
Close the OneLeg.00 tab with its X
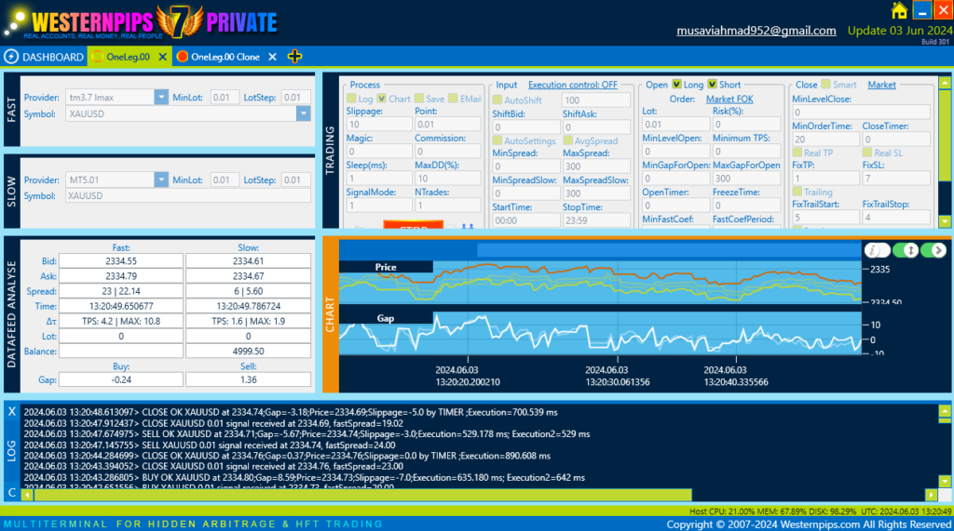(162, 57)
